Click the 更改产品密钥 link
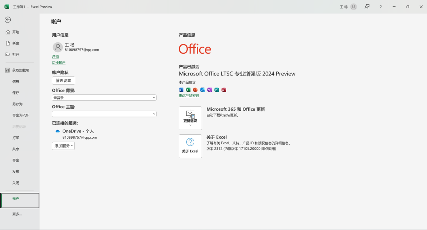427x230 pixels. click(x=189, y=96)
